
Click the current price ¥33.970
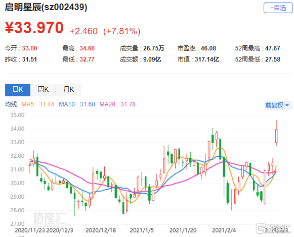coord(34,28)
